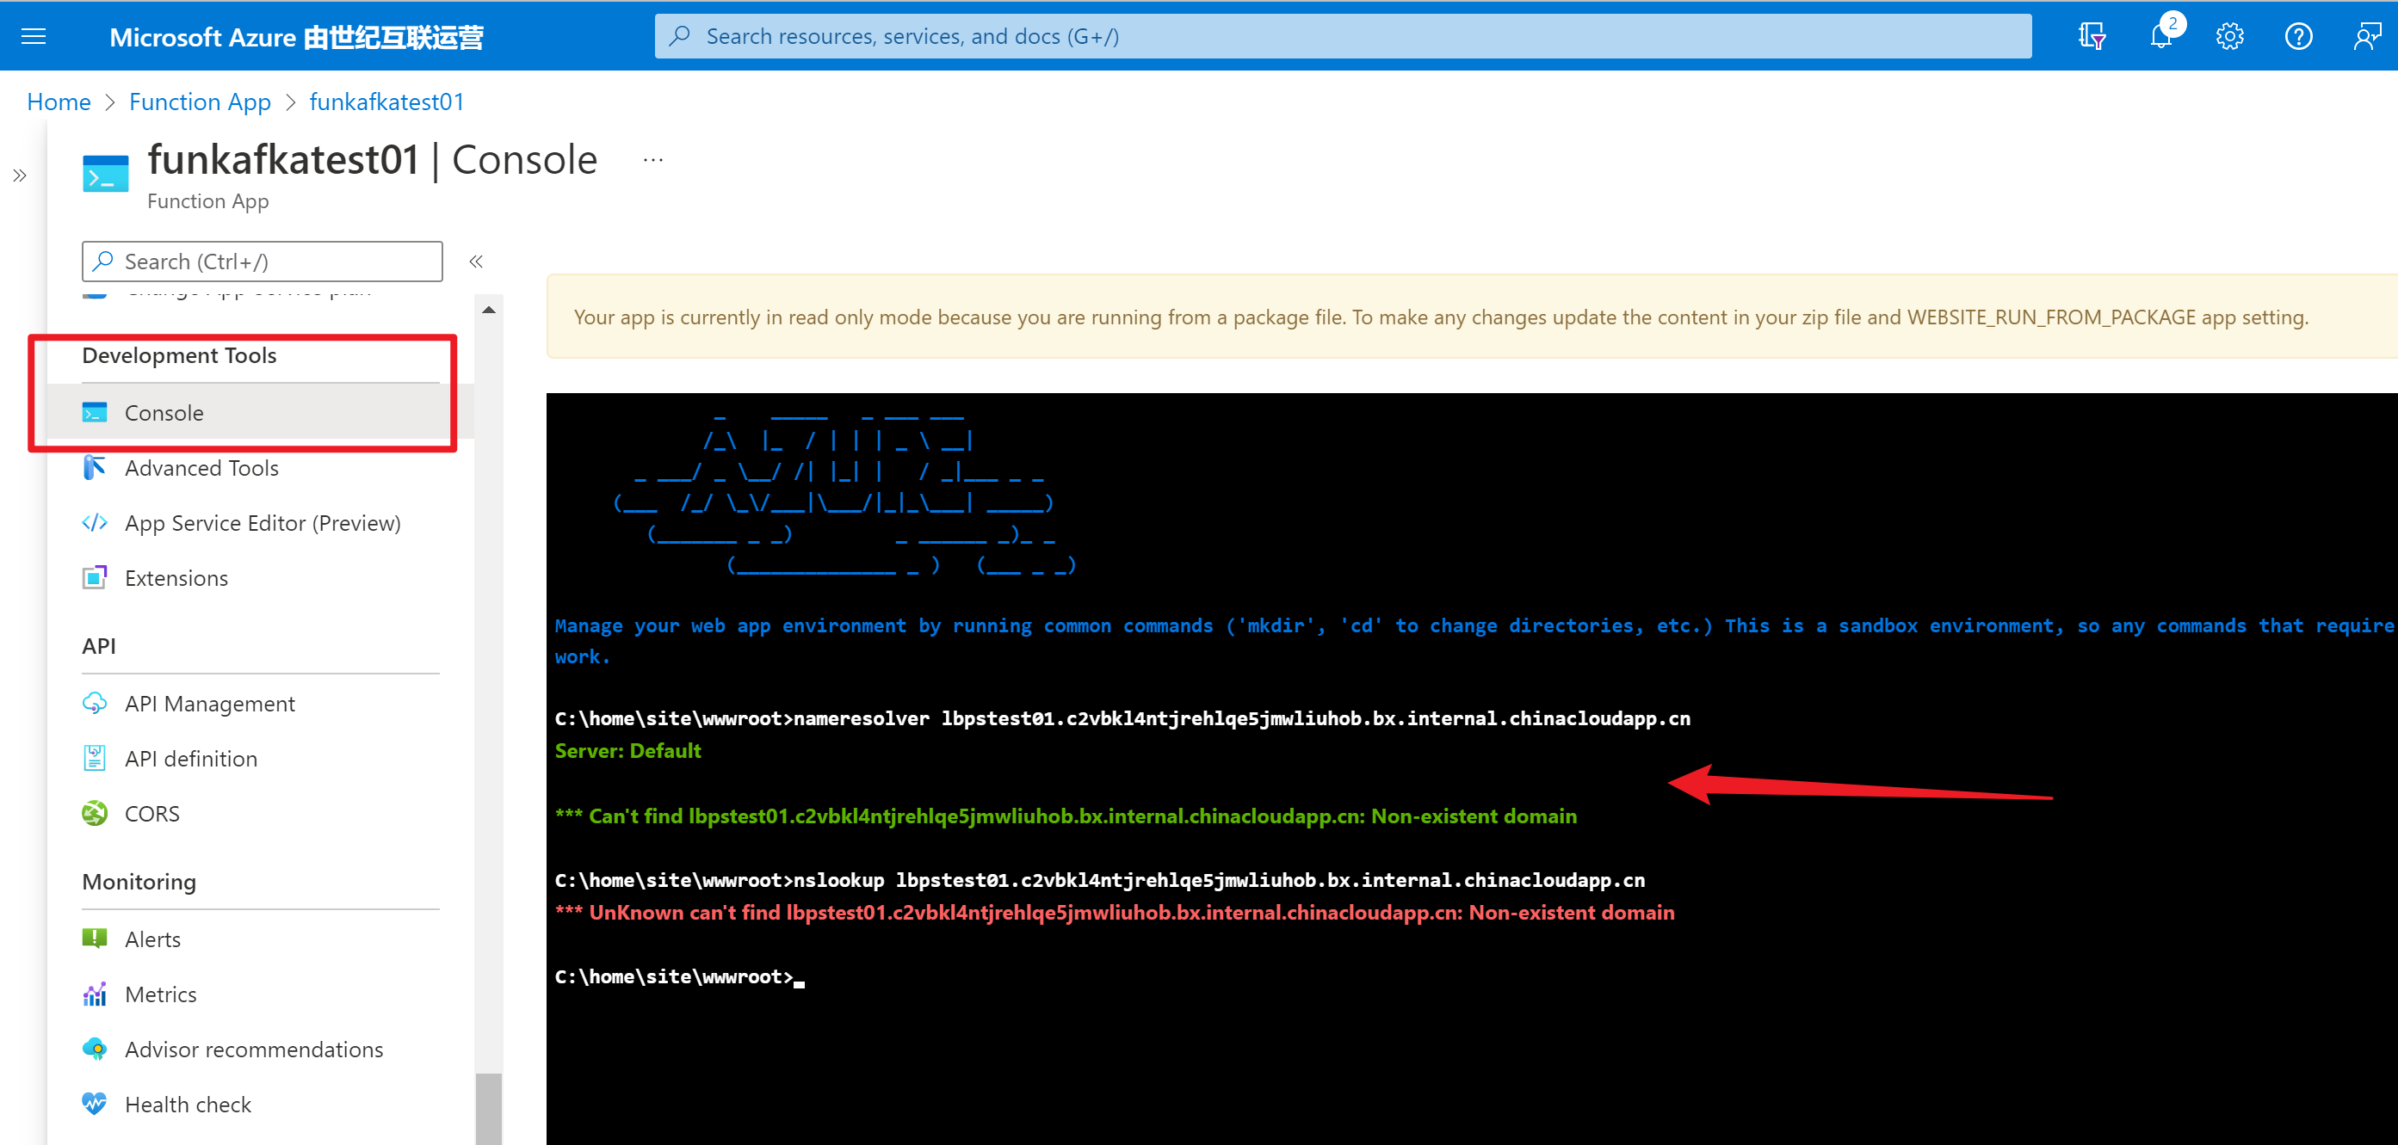This screenshot has width=2398, height=1145.
Task: Collapse the sidebar with double chevron
Action: pos(476,262)
